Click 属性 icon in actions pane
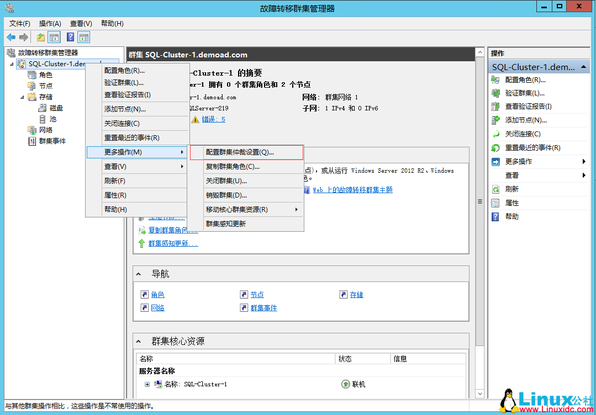 click(x=495, y=203)
